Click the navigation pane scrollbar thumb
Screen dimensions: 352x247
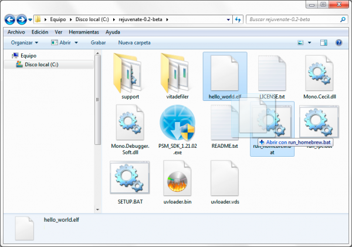coord(97,100)
